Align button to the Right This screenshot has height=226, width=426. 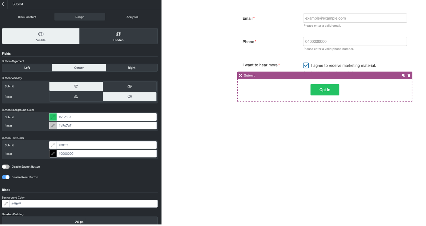click(x=131, y=68)
